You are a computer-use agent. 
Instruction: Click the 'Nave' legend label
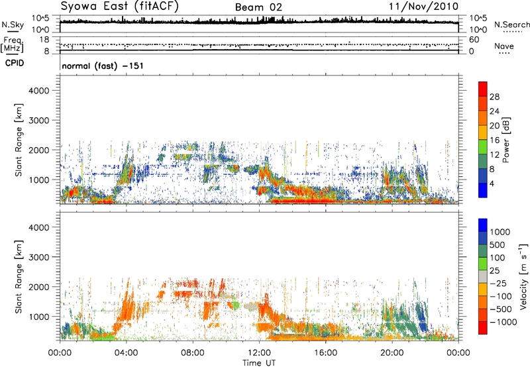click(504, 46)
